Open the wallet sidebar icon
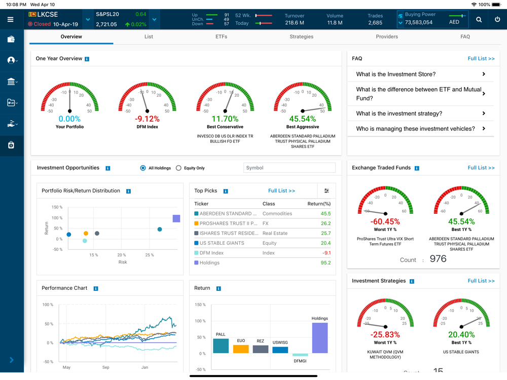The height and width of the screenshot is (380, 507). click(x=11, y=40)
